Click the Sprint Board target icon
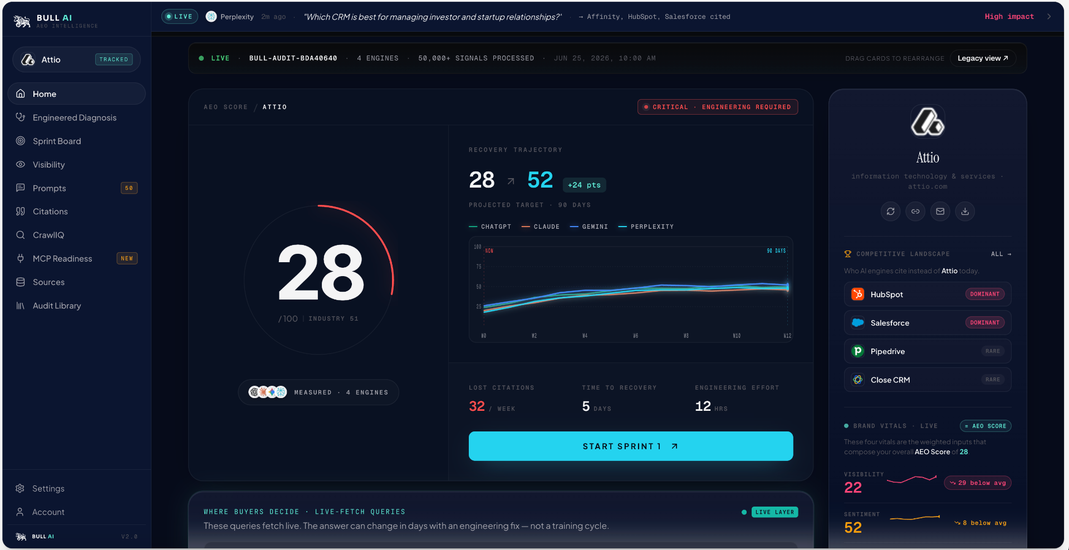 pyautogui.click(x=21, y=141)
